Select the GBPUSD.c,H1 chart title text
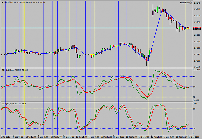 tap(10, 2)
